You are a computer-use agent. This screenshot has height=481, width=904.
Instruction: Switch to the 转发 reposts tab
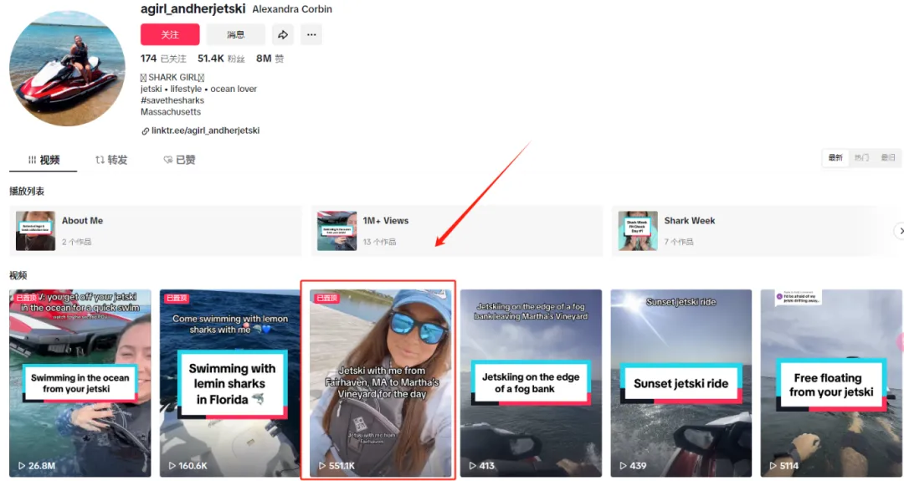[111, 160]
